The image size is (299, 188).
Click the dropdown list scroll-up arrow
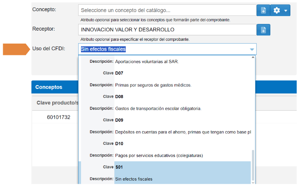[253, 58]
